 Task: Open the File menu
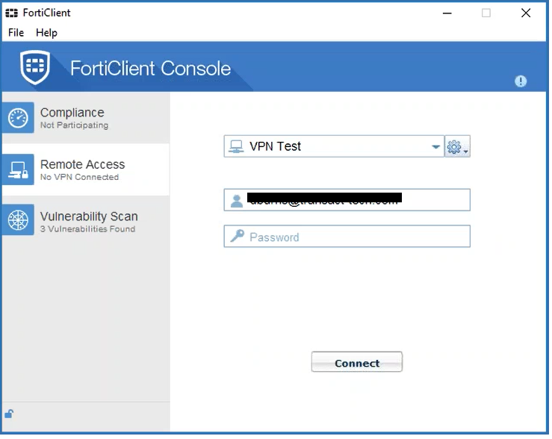[x=16, y=33]
